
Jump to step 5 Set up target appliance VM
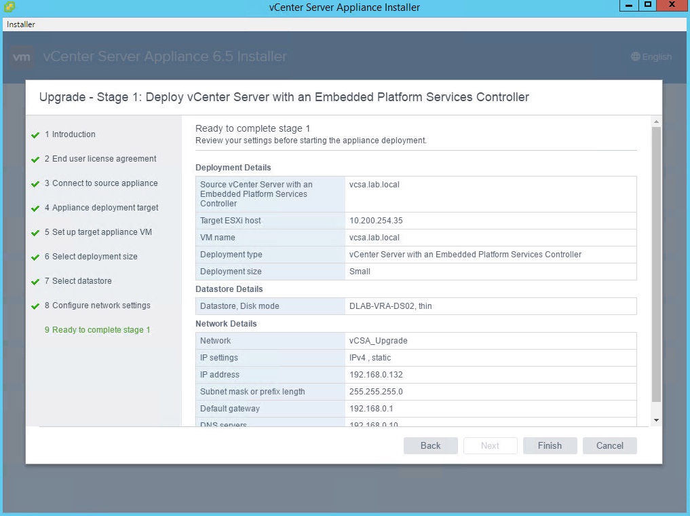(x=101, y=232)
